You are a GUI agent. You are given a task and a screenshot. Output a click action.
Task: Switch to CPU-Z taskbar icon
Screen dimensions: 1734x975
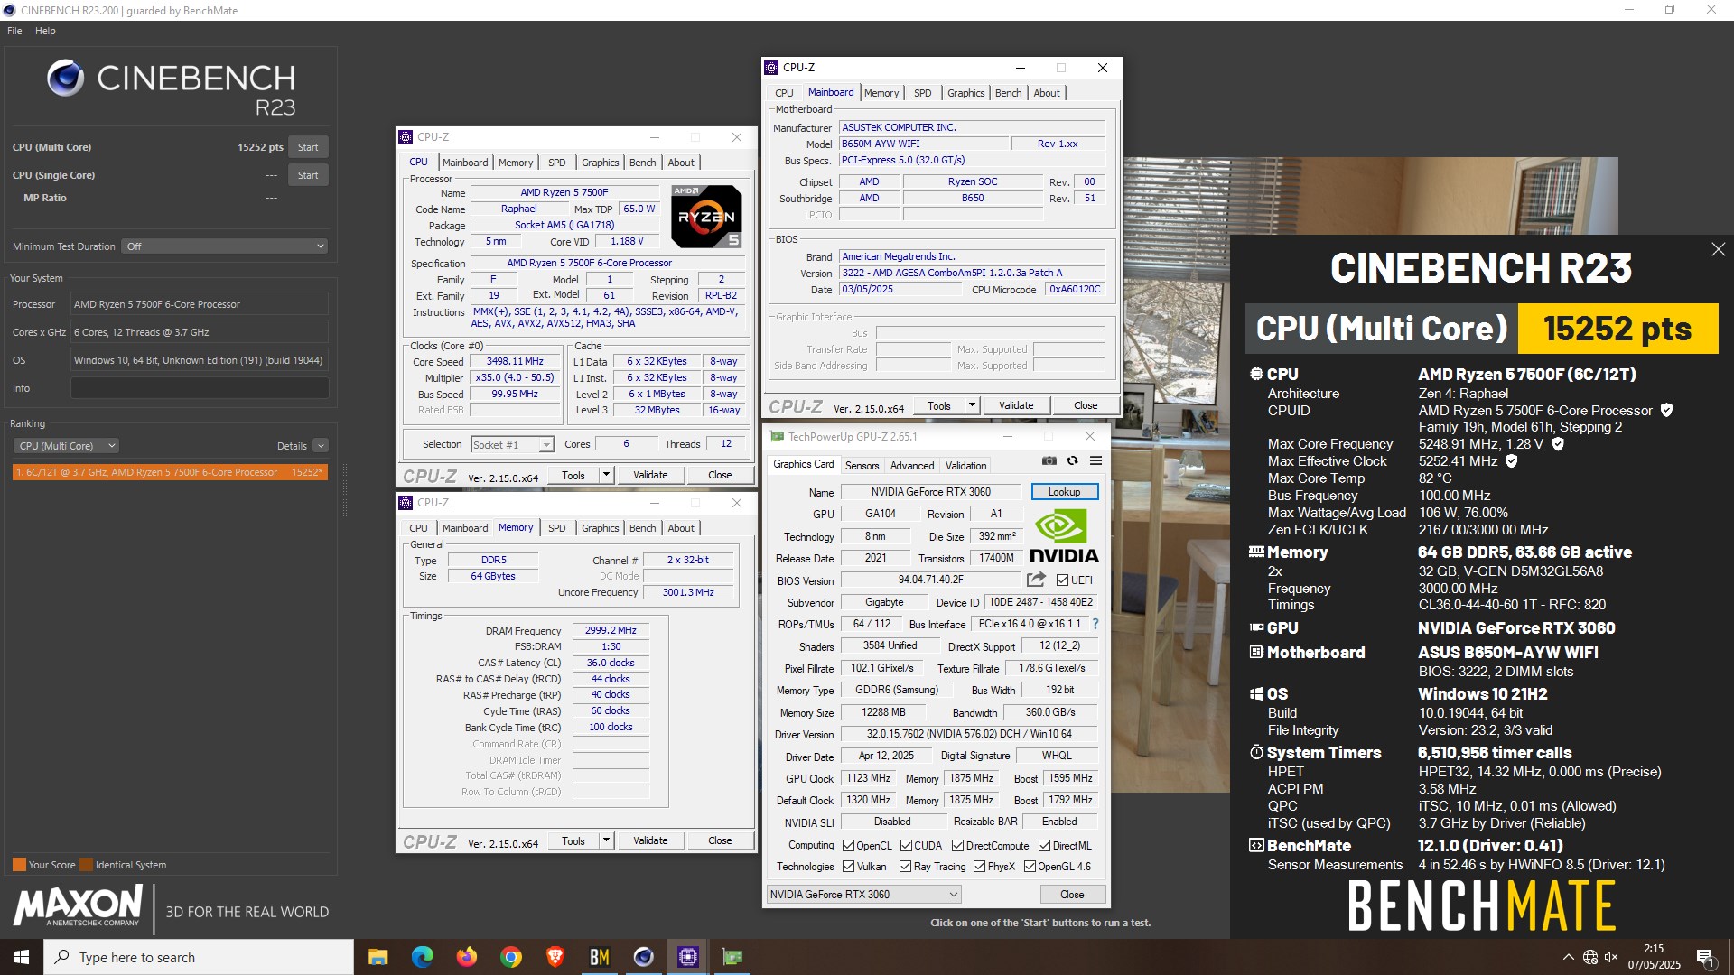[x=688, y=957]
